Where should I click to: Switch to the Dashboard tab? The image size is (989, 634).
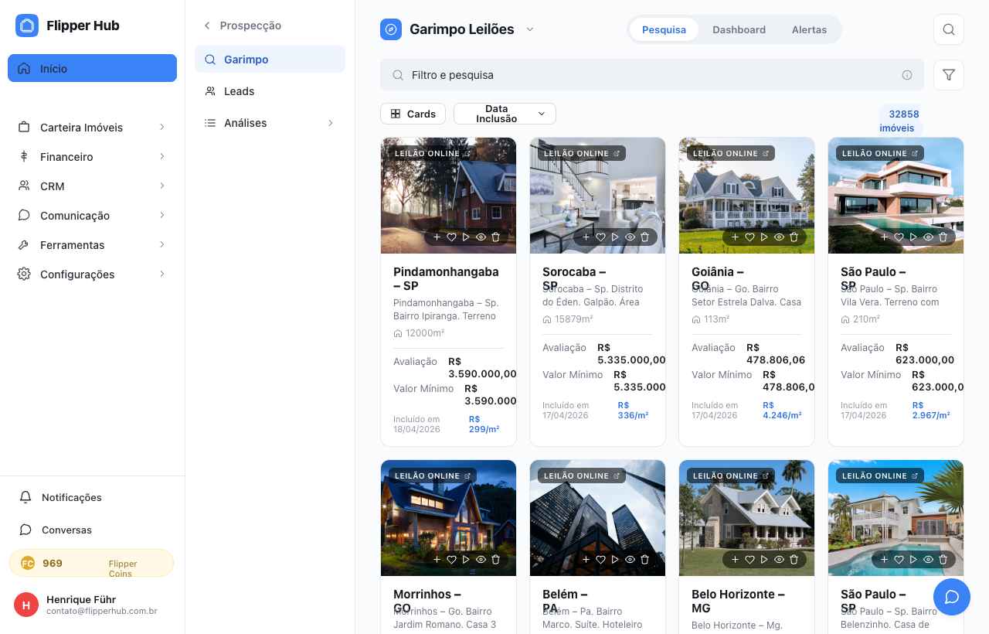pyautogui.click(x=739, y=29)
